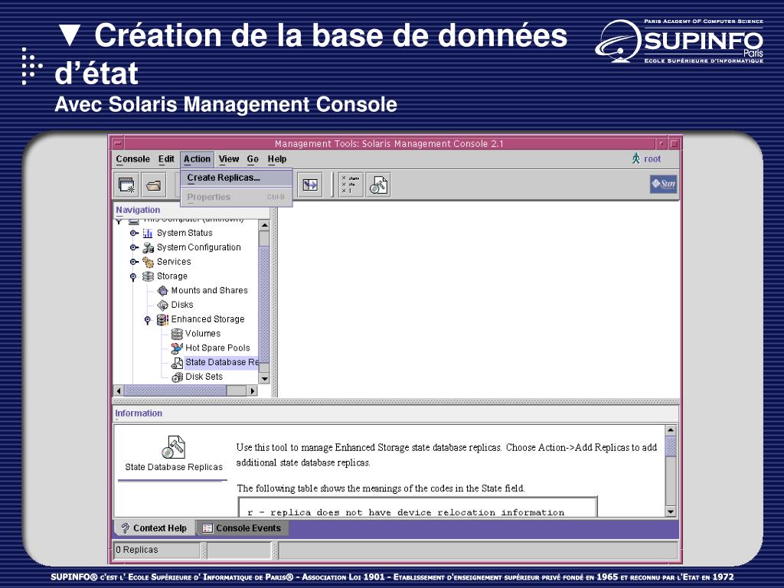Switch to the Context Help tab
784x588 pixels.
(155, 528)
